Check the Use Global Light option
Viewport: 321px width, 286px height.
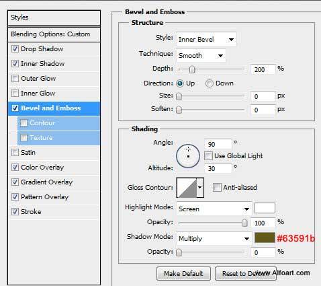tap(208, 156)
